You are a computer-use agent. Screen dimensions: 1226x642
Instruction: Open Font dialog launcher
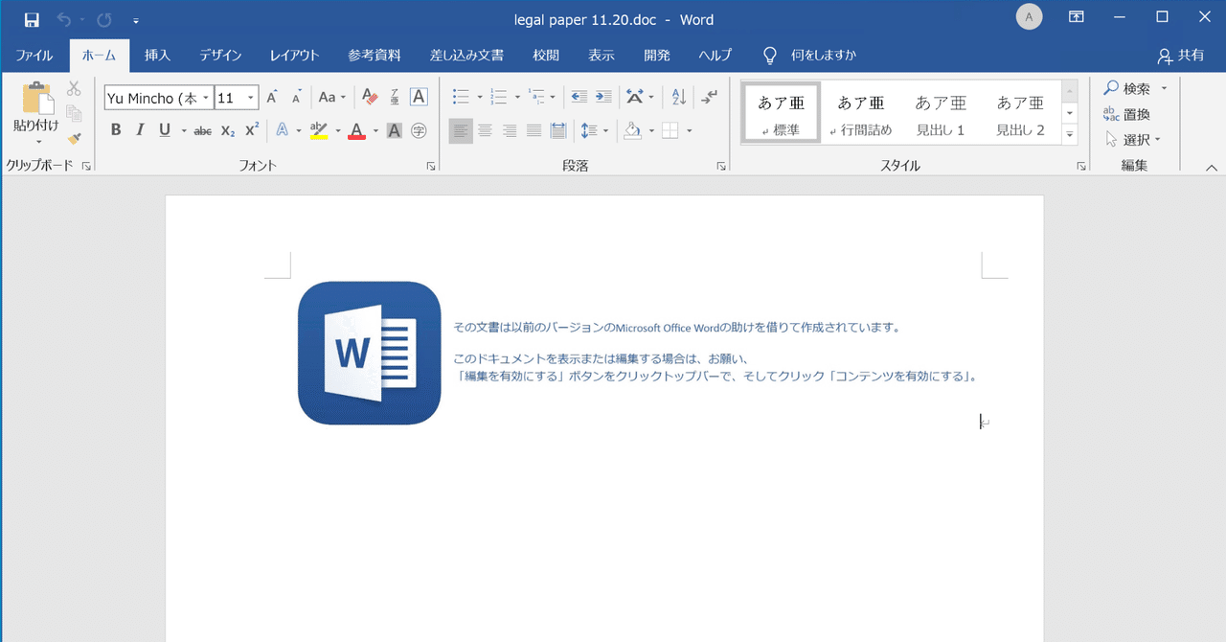[431, 166]
